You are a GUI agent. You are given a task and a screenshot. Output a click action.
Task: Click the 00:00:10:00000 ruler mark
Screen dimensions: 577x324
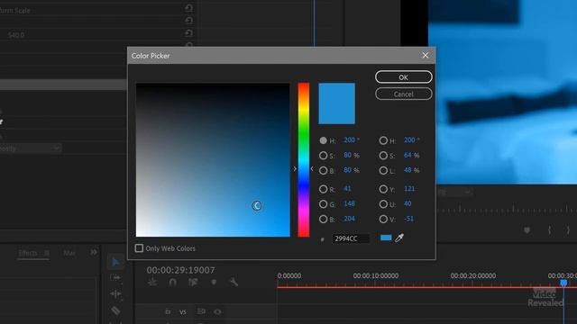376,275
